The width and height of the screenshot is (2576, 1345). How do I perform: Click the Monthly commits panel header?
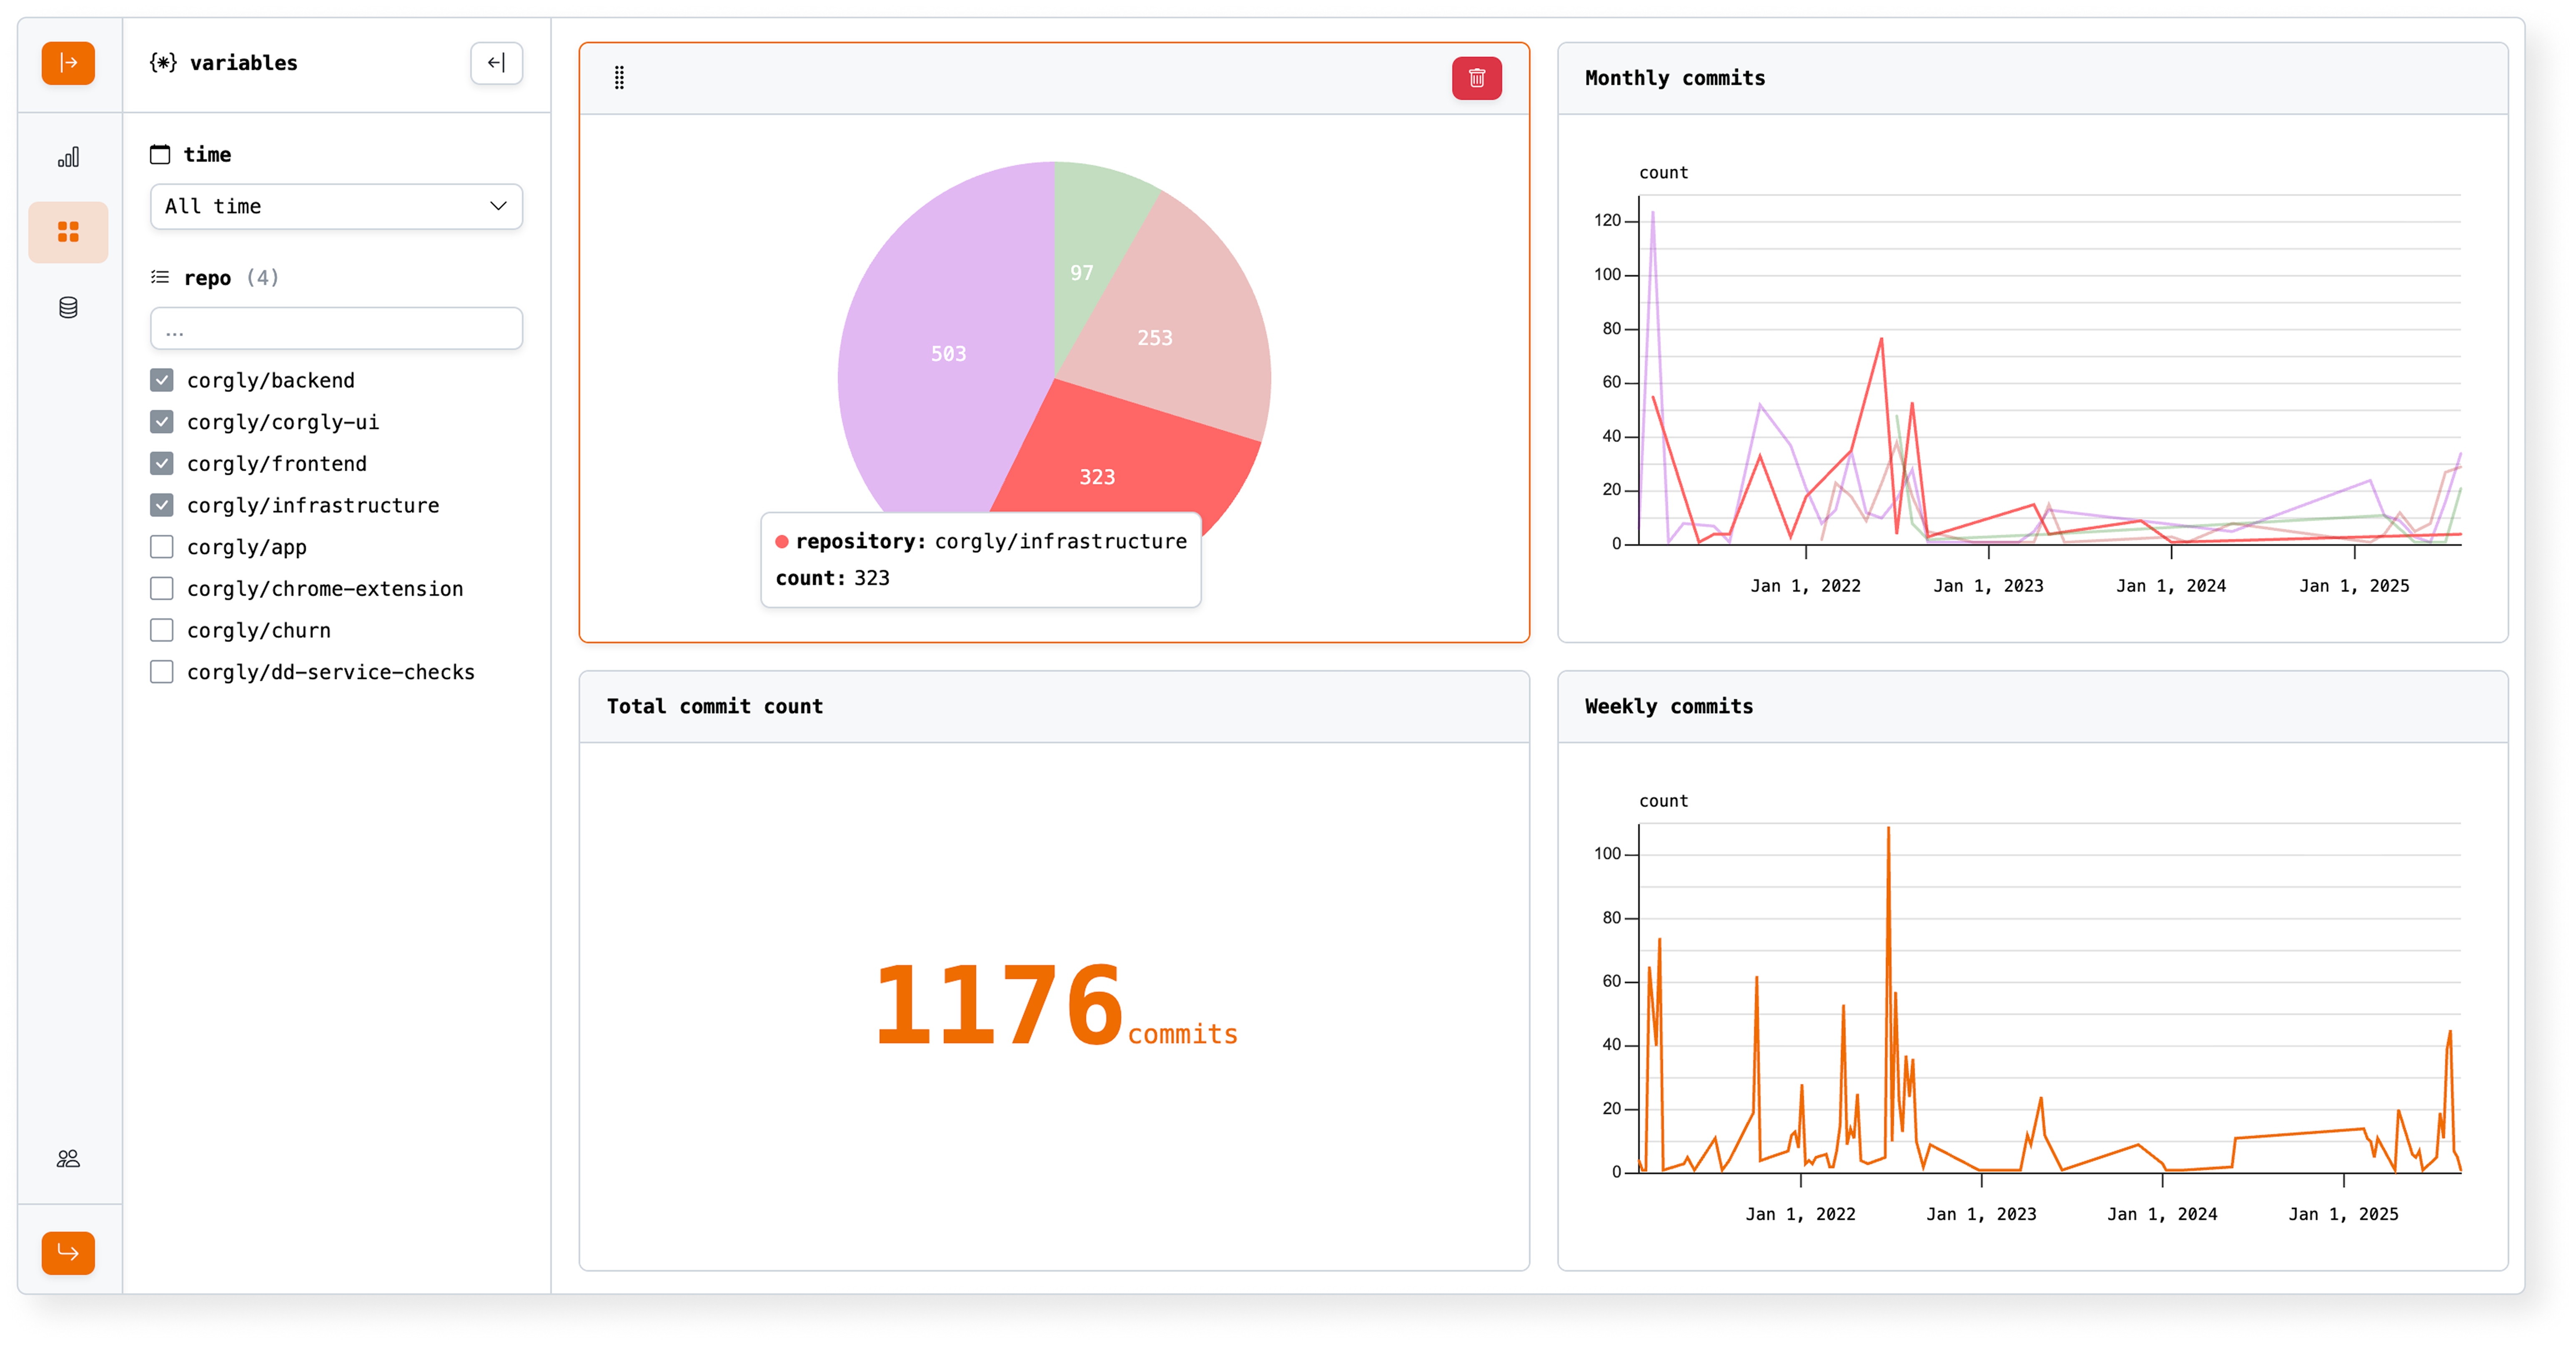click(1675, 78)
